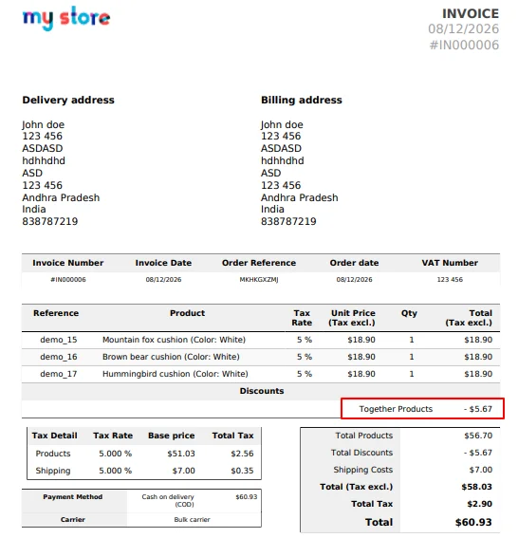Click the VAT Number value 123 456
The height and width of the screenshot is (538, 518).
coord(450,280)
